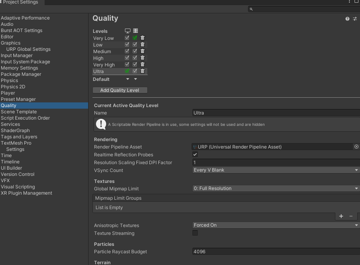Delete the Very Low quality level with trash icon

142,38
